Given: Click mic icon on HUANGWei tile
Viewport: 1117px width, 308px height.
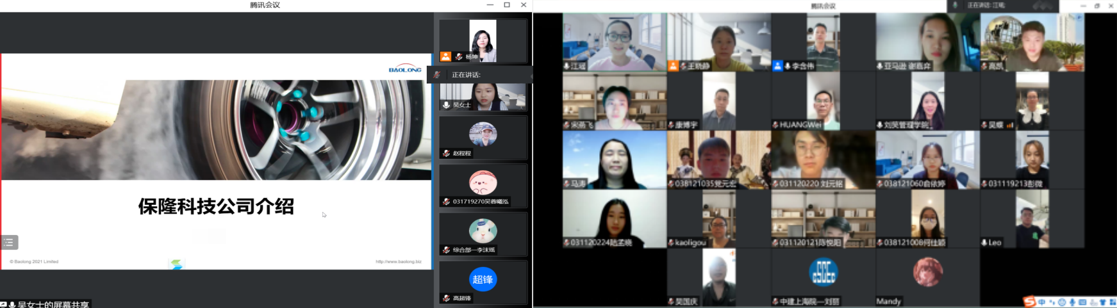Looking at the screenshot, I should click(775, 125).
